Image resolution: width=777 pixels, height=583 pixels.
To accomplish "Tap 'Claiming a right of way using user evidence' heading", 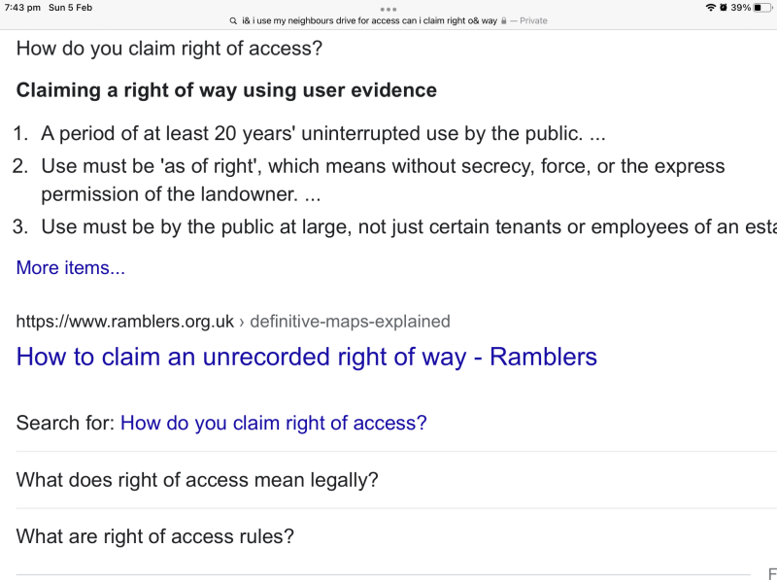I will (226, 91).
